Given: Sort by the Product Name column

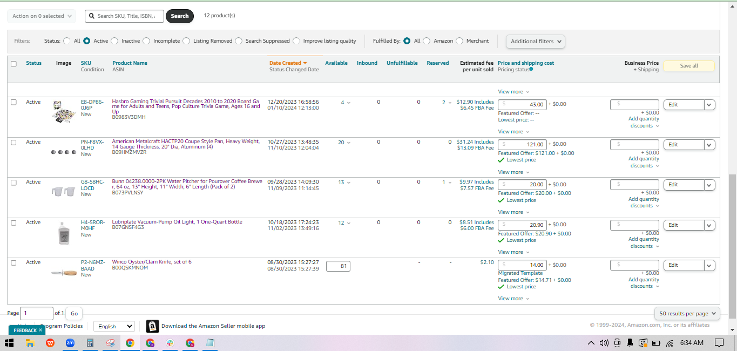Looking at the screenshot, I should pos(130,63).
